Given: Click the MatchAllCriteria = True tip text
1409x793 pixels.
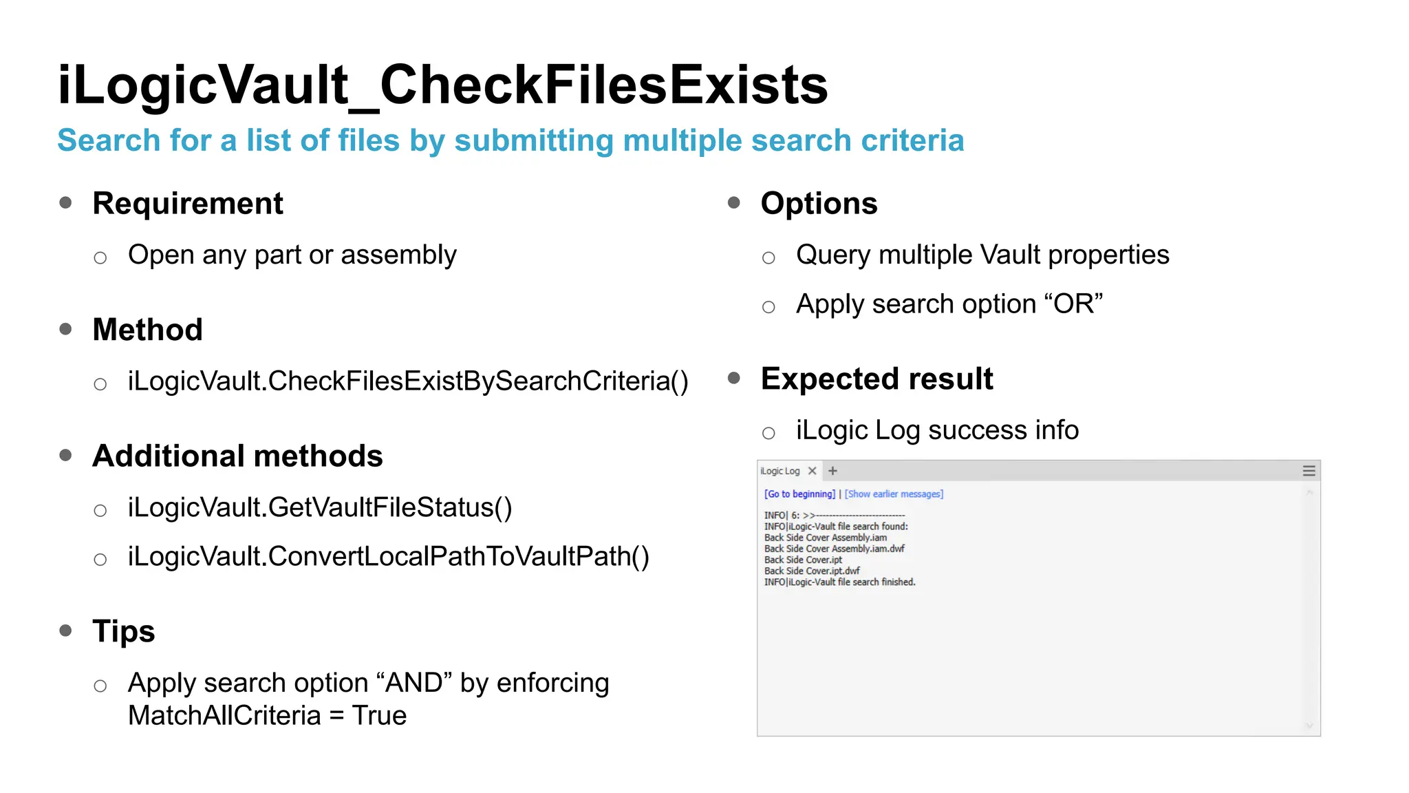Looking at the screenshot, I should 267,716.
